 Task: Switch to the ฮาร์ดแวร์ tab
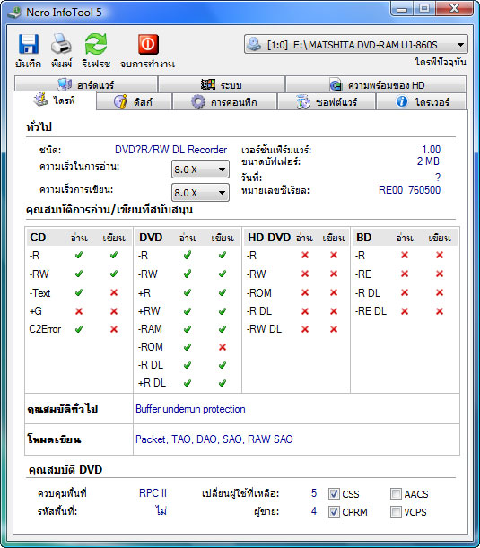(x=86, y=84)
